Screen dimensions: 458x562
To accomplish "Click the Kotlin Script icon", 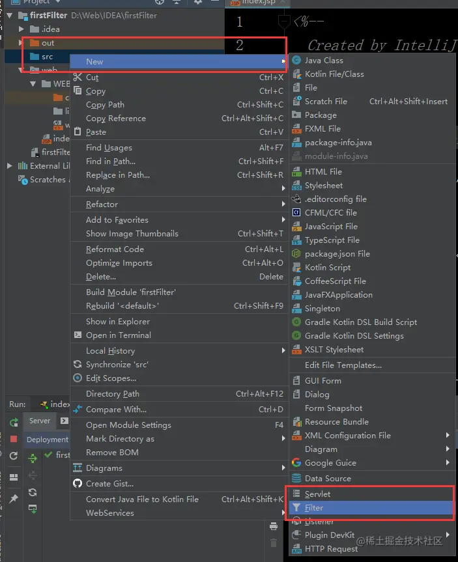I will click(x=296, y=268).
